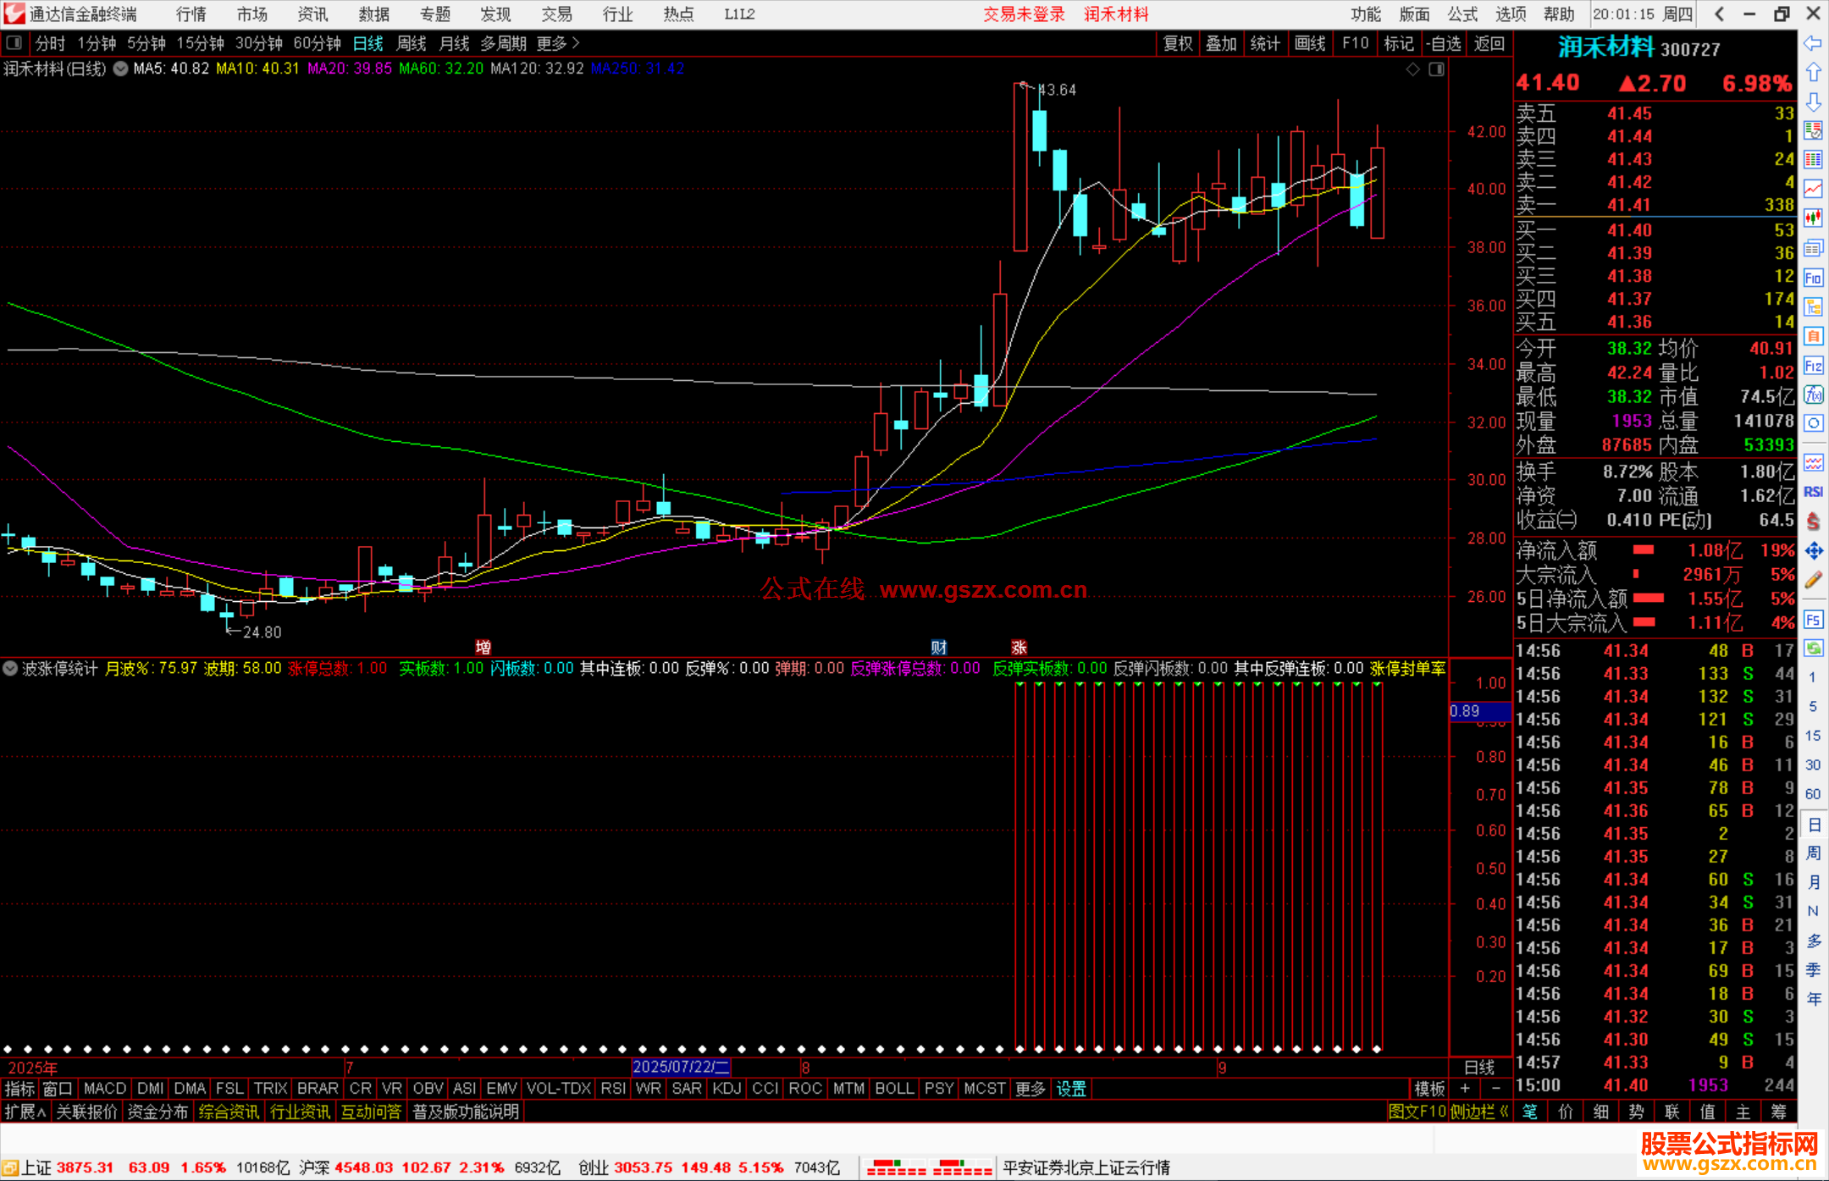Switch to the 60分钟 tab
This screenshot has height=1181, width=1829.
pos(317,43)
